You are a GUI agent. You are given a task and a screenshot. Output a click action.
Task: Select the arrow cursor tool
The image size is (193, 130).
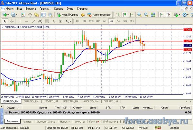click(x=5, y=21)
